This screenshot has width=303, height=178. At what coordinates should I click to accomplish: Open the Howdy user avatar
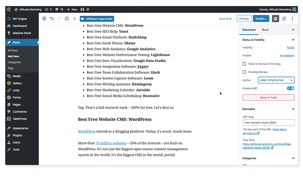click(x=294, y=10)
